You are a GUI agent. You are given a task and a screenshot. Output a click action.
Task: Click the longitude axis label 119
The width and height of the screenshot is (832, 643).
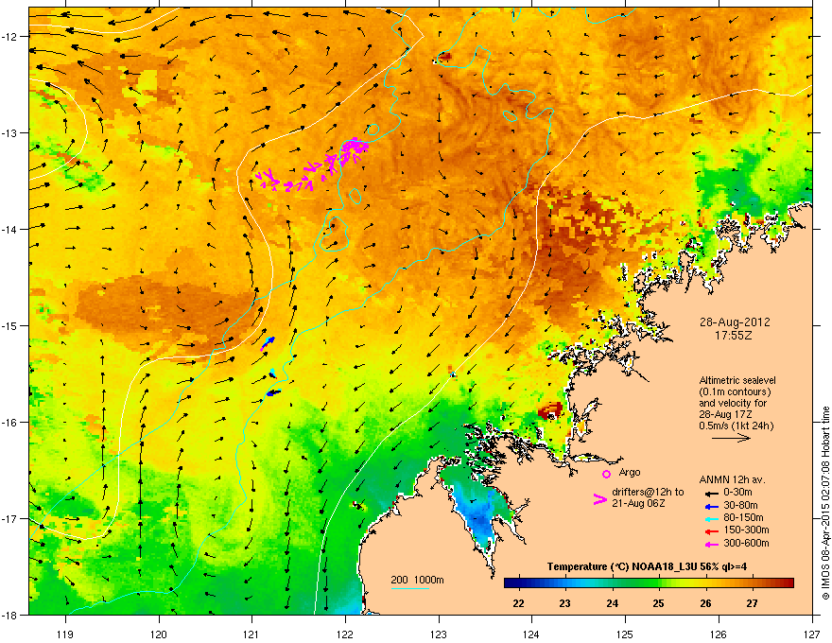(65, 634)
